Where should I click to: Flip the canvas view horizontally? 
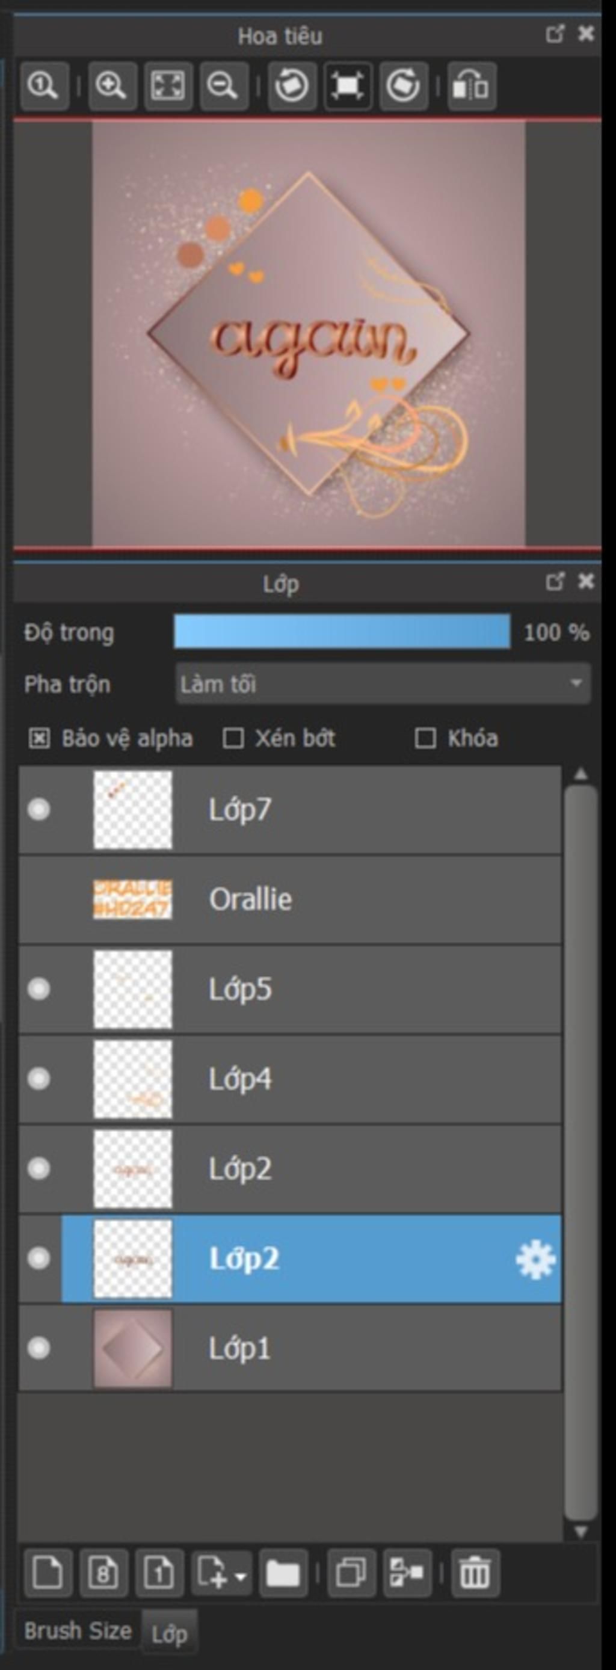(472, 85)
